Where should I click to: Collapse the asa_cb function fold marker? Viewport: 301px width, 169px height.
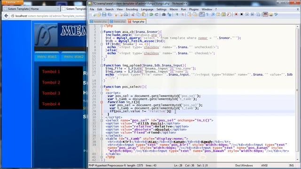102,32
